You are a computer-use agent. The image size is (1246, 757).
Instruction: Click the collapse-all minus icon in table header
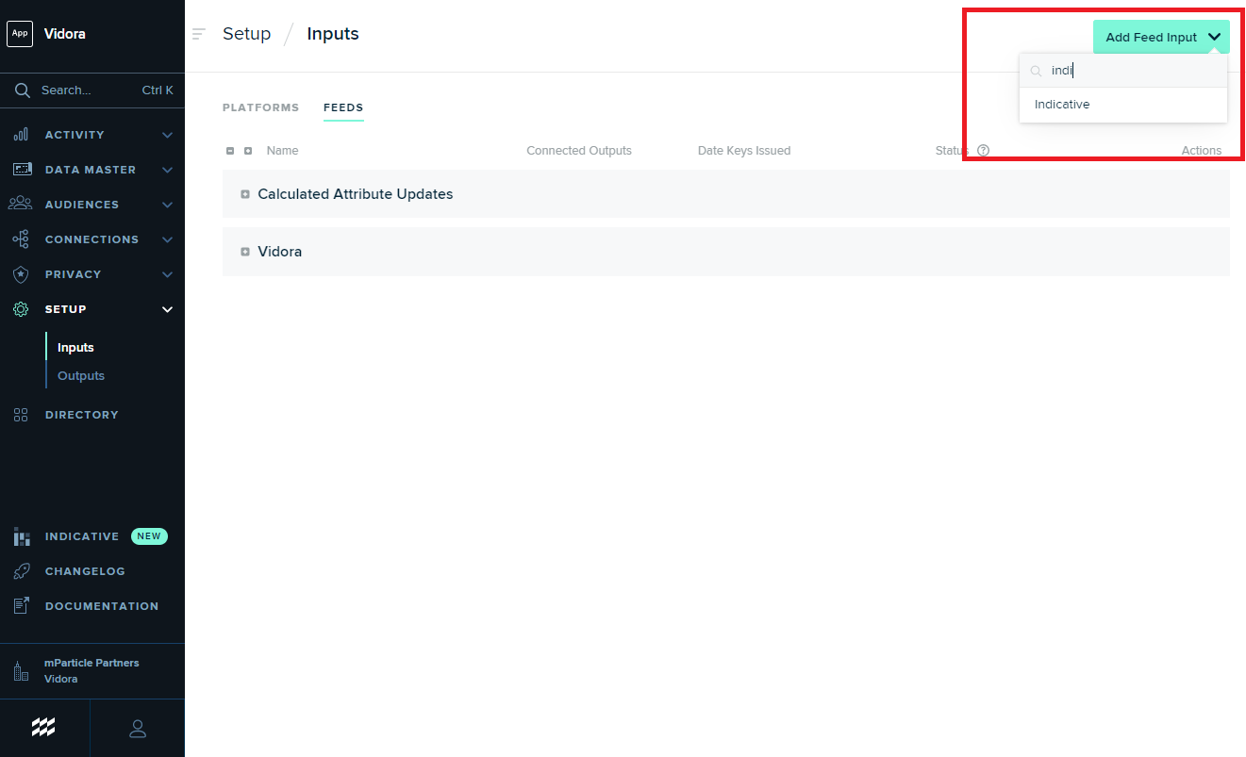[230, 151]
